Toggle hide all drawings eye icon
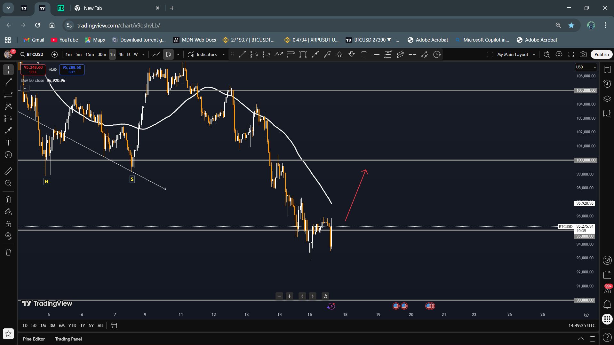 tap(8, 236)
